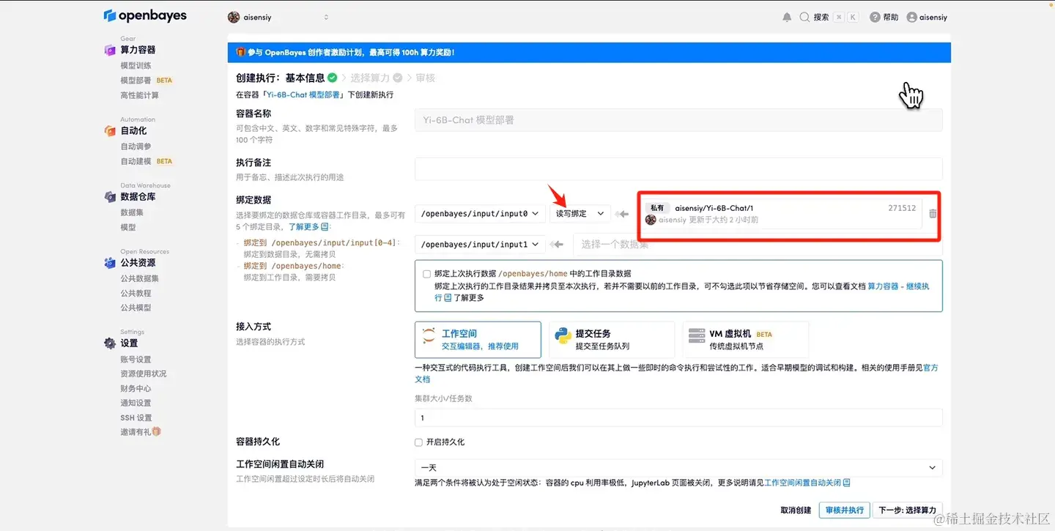Image resolution: width=1055 pixels, height=531 pixels.
Task: Click the 集群大小/任务数 input field
Action: click(x=678, y=417)
